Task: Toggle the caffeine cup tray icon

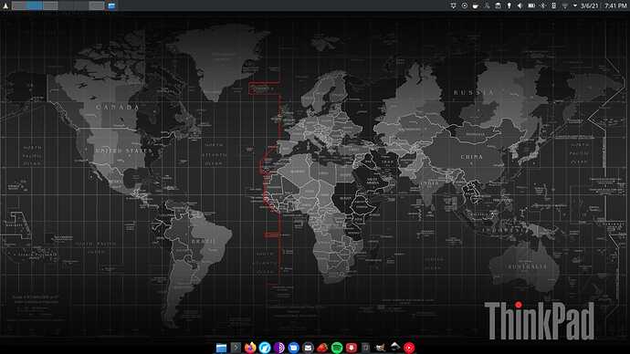Action: pos(476,5)
